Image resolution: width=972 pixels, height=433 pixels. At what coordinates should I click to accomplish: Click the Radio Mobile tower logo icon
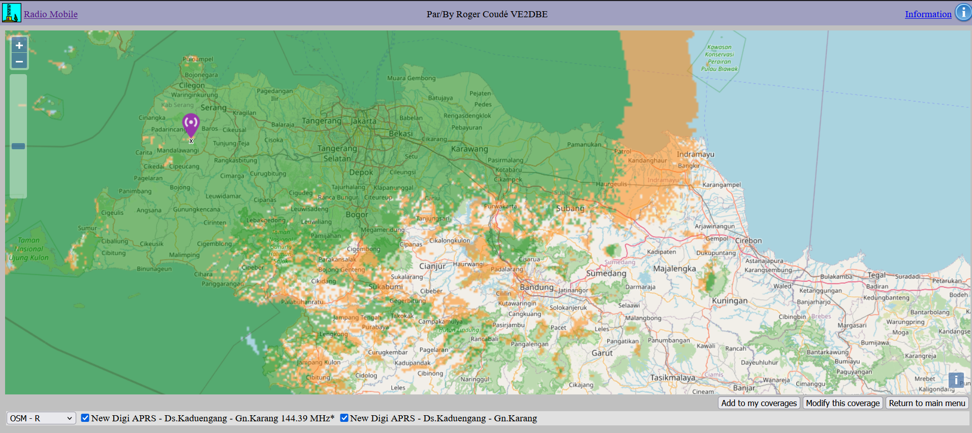point(11,13)
